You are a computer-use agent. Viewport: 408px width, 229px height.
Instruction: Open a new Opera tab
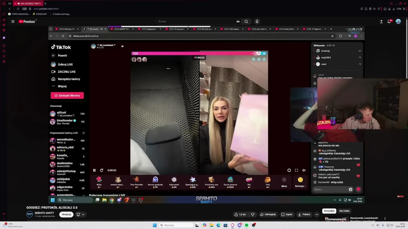45,3
